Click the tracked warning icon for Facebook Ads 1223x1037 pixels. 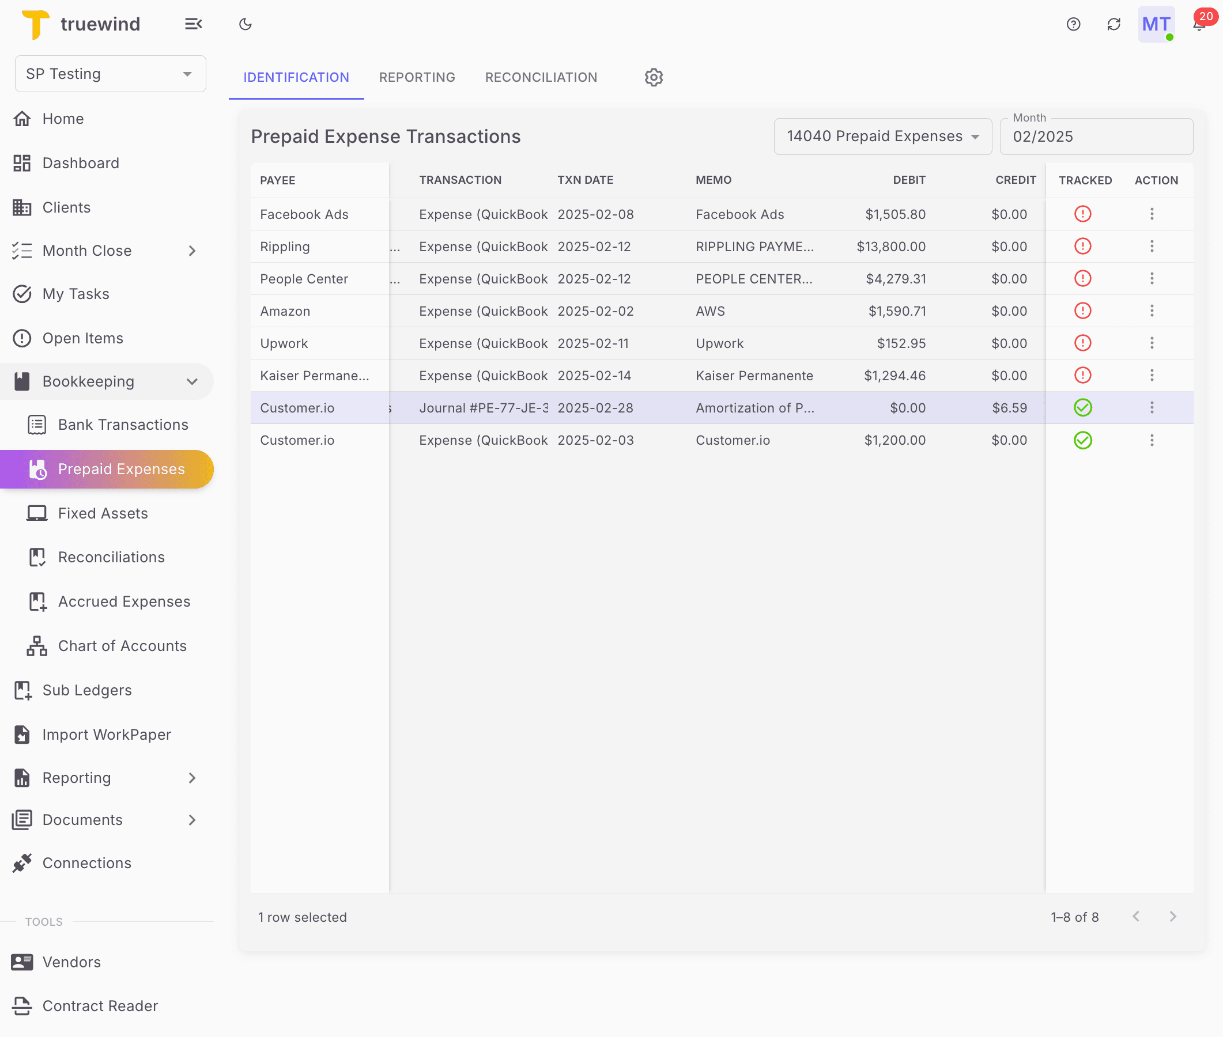point(1083,214)
